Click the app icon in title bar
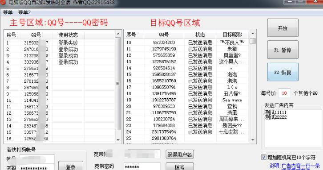The image size is (323, 170). click(x=3, y=3)
